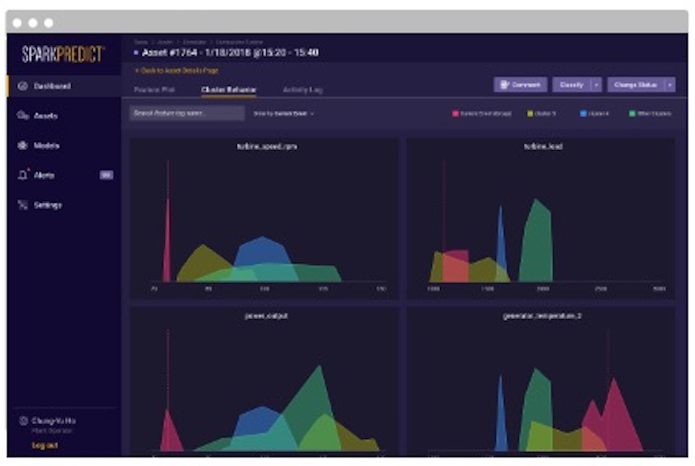
Task: Open Settings using its sidebar icon
Action: pyautogui.click(x=23, y=205)
